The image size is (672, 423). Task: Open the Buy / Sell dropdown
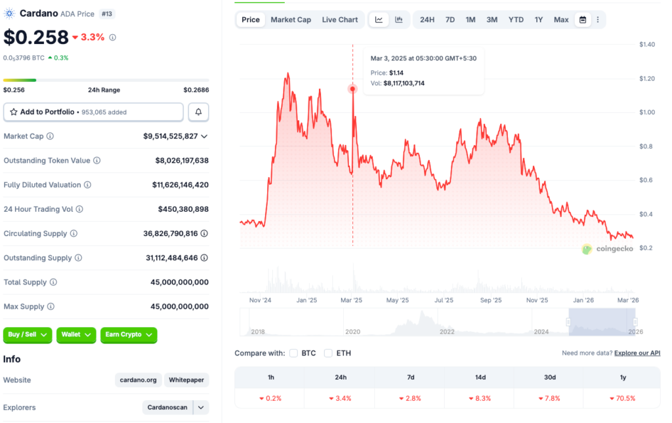coord(28,334)
